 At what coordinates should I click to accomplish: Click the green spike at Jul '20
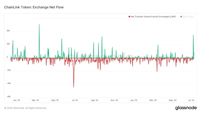(193, 46)
